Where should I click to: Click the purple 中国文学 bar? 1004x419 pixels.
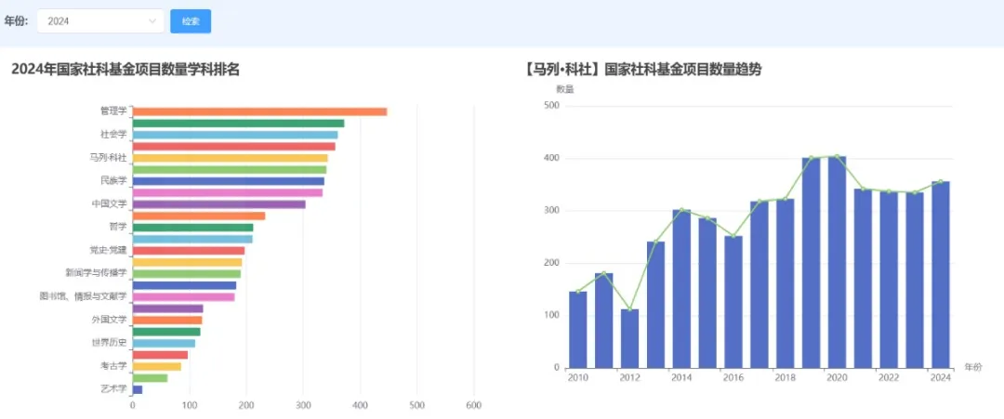coord(218,204)
